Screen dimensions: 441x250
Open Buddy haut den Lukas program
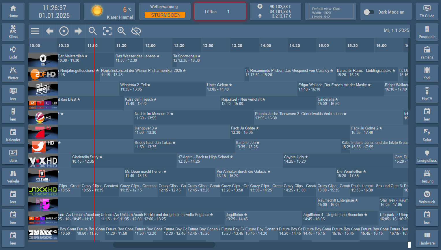(184, 146)
